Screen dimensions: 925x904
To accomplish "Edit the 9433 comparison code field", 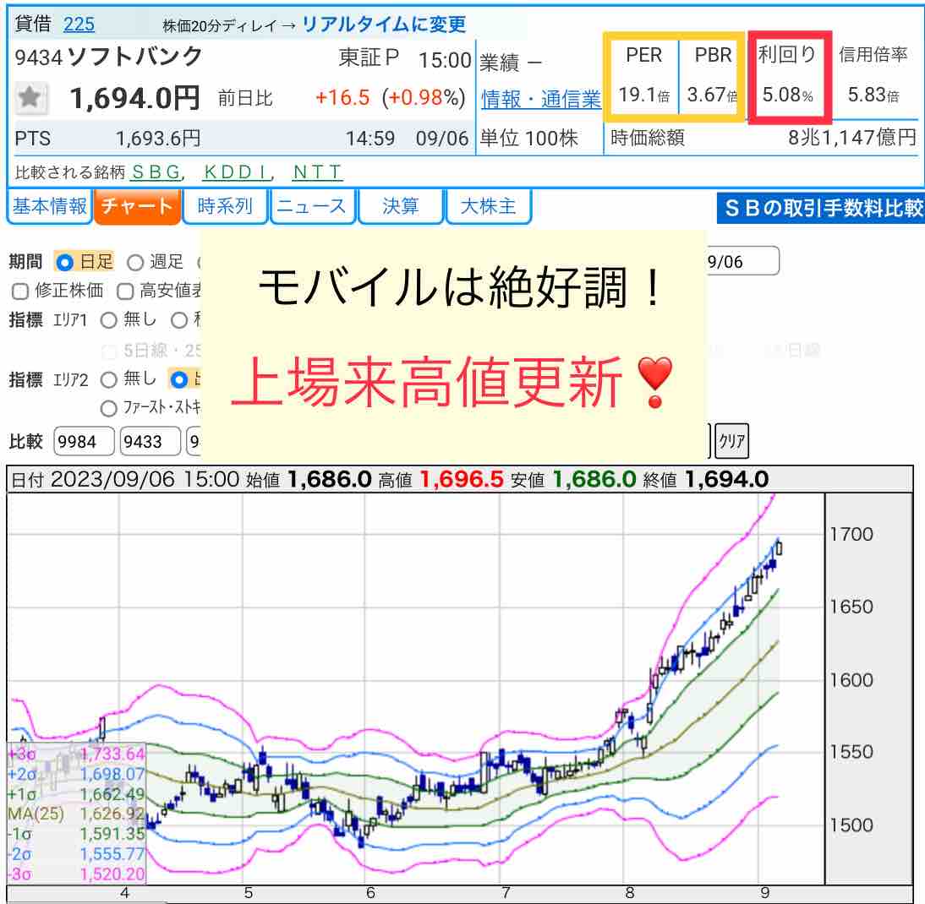I will (x=150, y=441).
